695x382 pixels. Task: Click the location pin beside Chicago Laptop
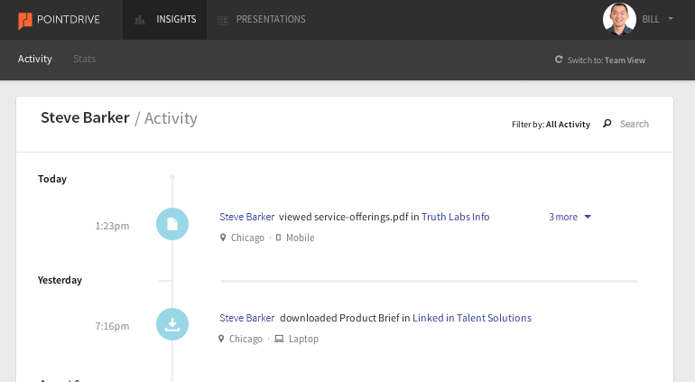[221, 339]
